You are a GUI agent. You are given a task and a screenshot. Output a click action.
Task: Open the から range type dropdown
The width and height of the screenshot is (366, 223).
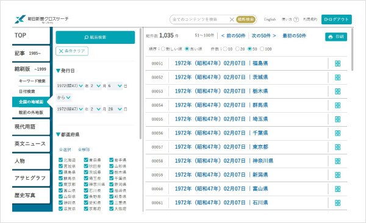click(63, 97)
